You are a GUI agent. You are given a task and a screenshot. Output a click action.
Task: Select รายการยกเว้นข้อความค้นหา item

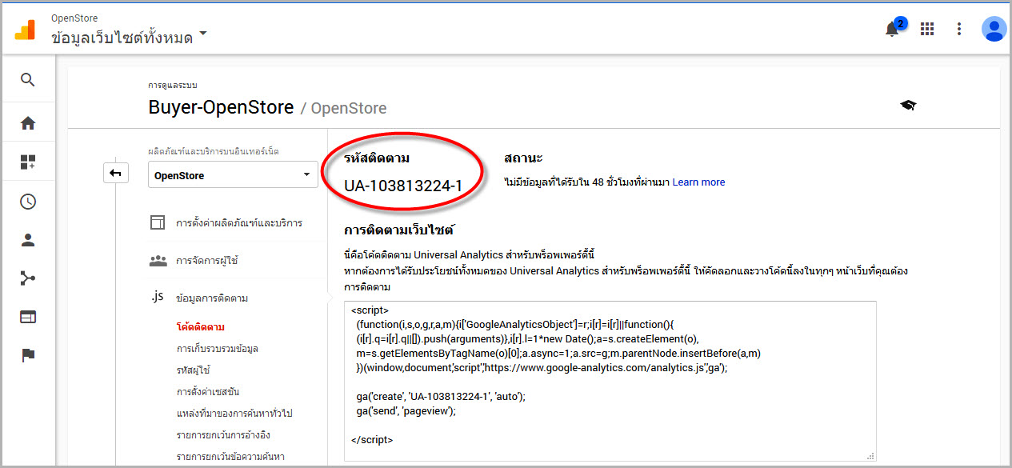230,457
